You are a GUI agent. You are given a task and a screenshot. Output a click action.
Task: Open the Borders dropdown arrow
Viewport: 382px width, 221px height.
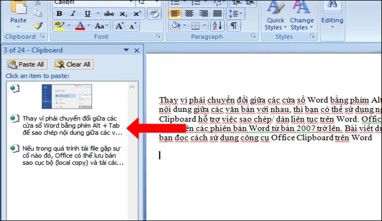(205, 25)
